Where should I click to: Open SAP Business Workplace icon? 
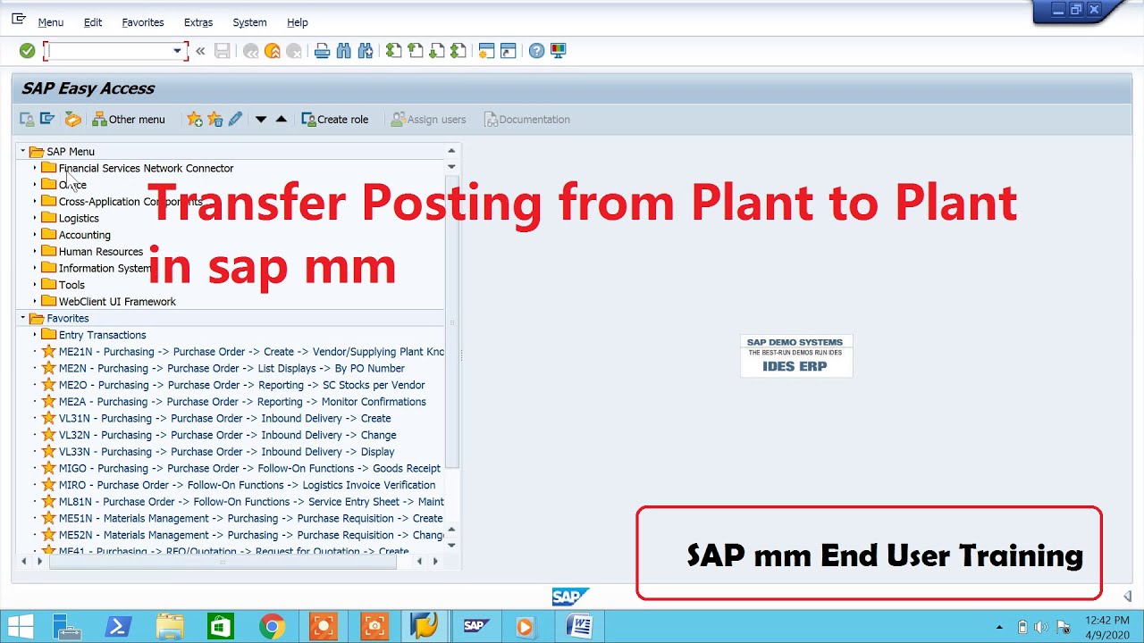72,119
